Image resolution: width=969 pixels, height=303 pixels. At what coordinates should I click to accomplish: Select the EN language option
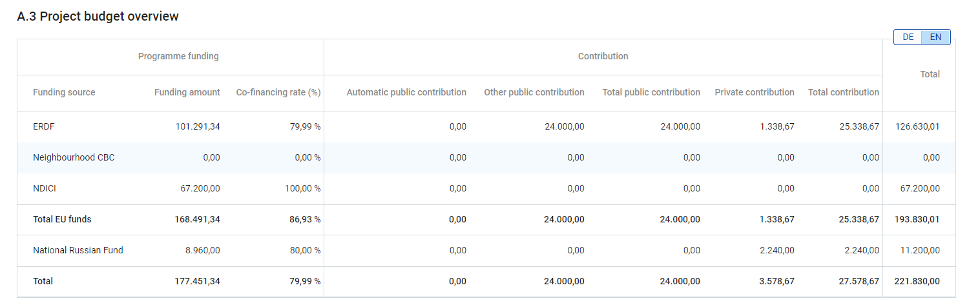click(935, 37)
